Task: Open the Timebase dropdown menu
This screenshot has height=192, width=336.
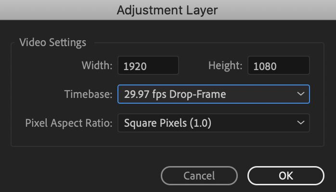Action: (213, 94)
